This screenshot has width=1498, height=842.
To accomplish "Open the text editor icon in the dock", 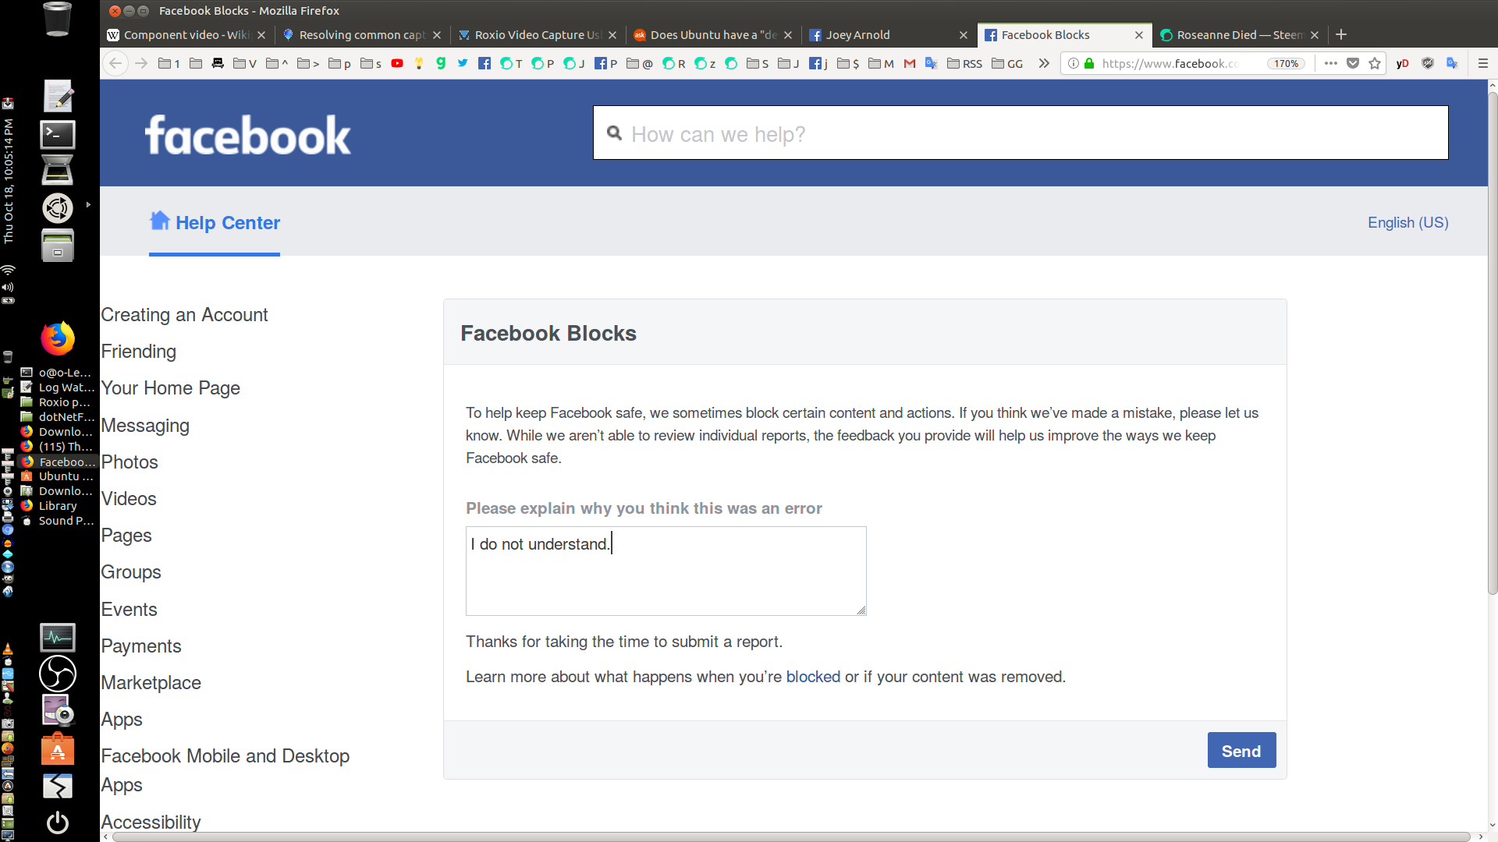I will [x=58, y=96].
